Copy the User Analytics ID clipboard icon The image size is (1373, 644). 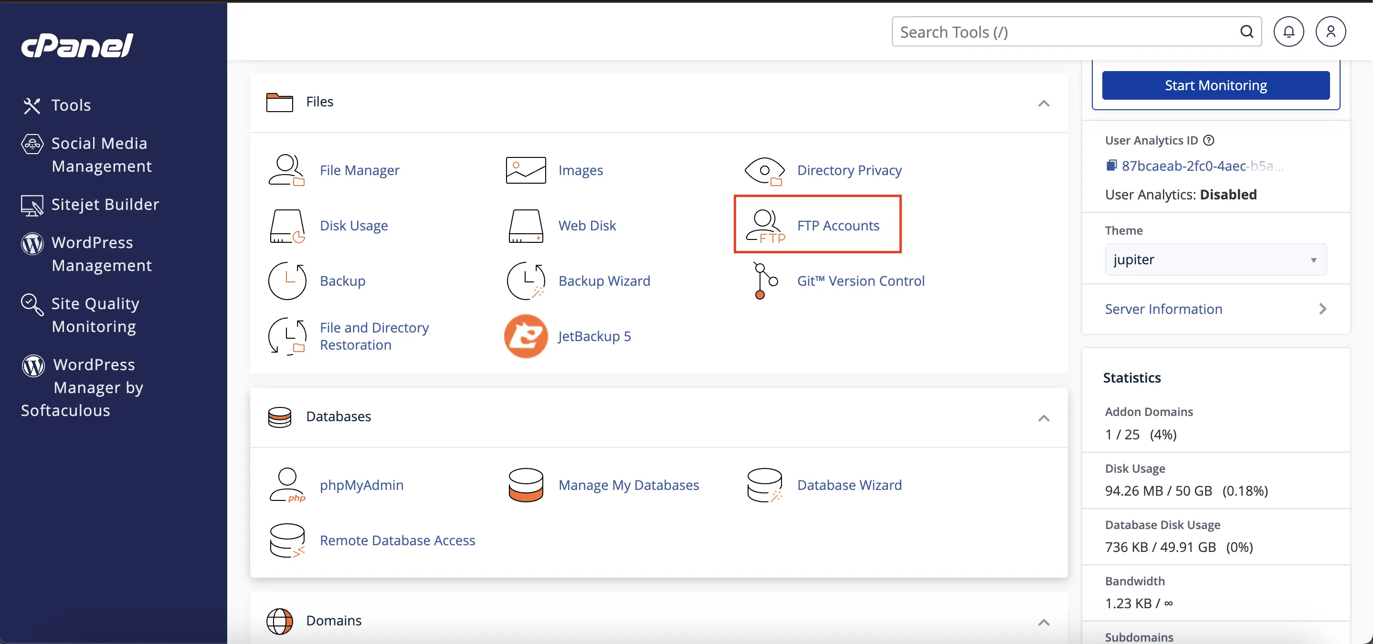(x=1111, y=166)
